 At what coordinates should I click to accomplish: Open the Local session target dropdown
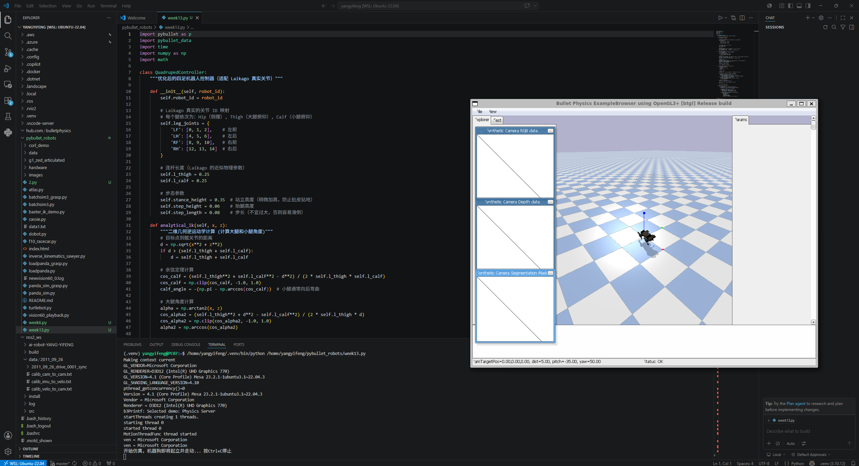[776, 455]
